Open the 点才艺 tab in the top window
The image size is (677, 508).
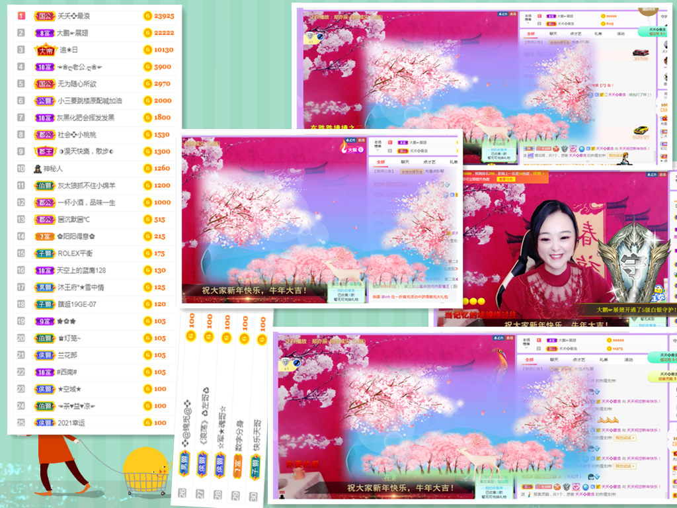point(576,34)
